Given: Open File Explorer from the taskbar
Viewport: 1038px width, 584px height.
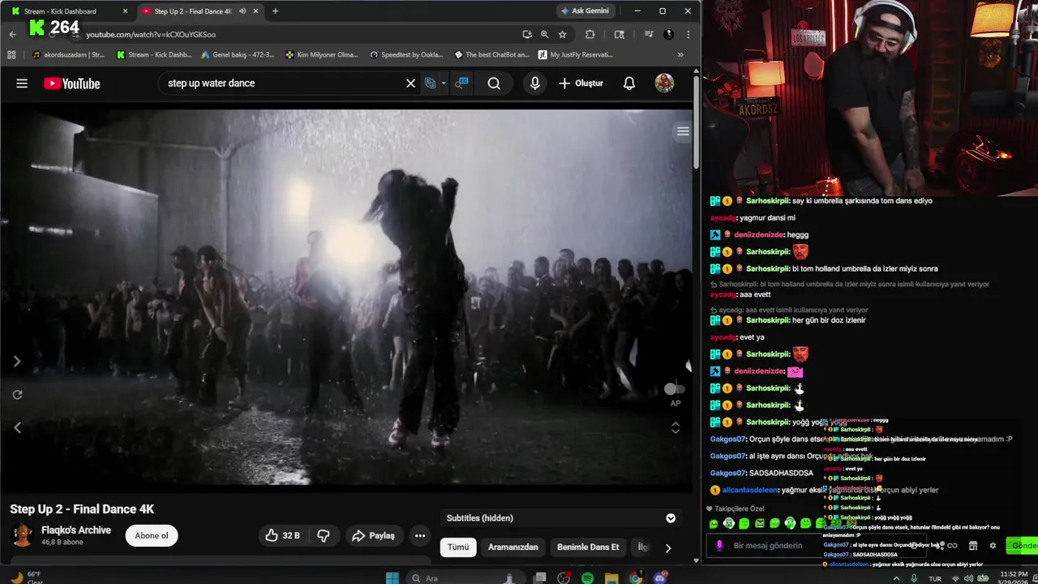Looking at the screenshot, I should click(611, 578).
